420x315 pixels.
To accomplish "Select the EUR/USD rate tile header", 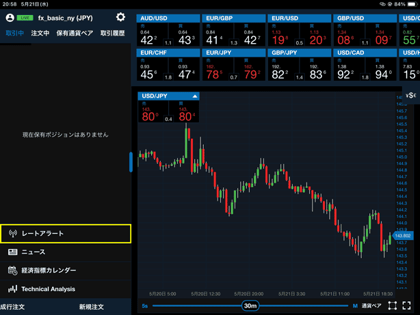I will tap(300, 18).
